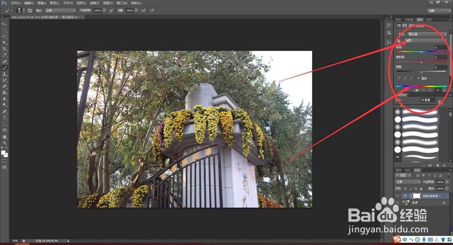453x245 pixels.
Task: Click the 饱和度 saturation slider handle
Action: point(421,62)
